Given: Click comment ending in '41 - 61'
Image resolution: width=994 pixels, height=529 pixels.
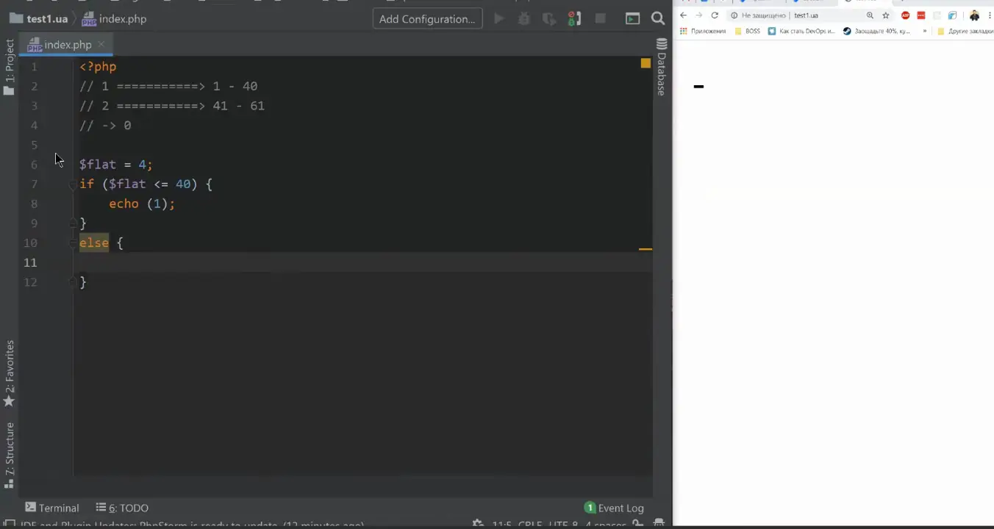Looking at the screenshot, I should click(x=172, y=106).
